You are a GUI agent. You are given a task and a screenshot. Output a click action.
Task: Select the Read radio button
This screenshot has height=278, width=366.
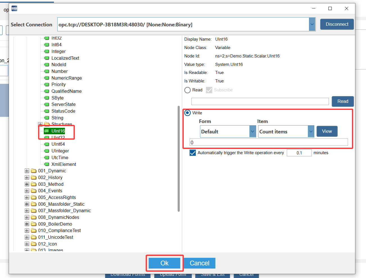pyautogui.click(x=187, y=90)
